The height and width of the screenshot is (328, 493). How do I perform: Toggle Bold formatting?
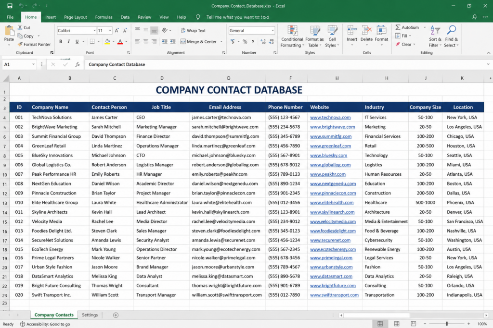click(x=60, y=41)
